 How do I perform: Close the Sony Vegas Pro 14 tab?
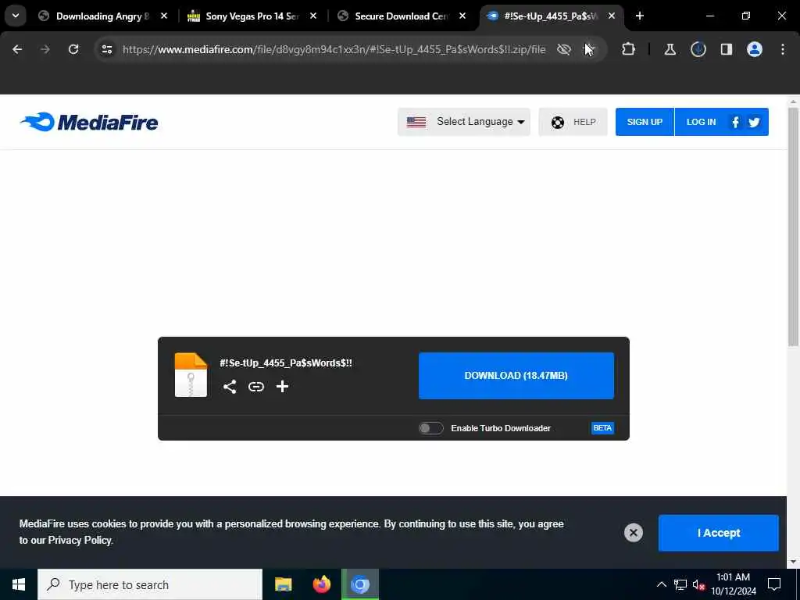click(313, 16)
